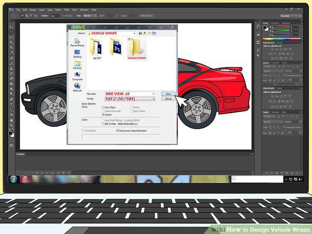Click the Cancel button
312x234 pixels.
tap(168, 99)
